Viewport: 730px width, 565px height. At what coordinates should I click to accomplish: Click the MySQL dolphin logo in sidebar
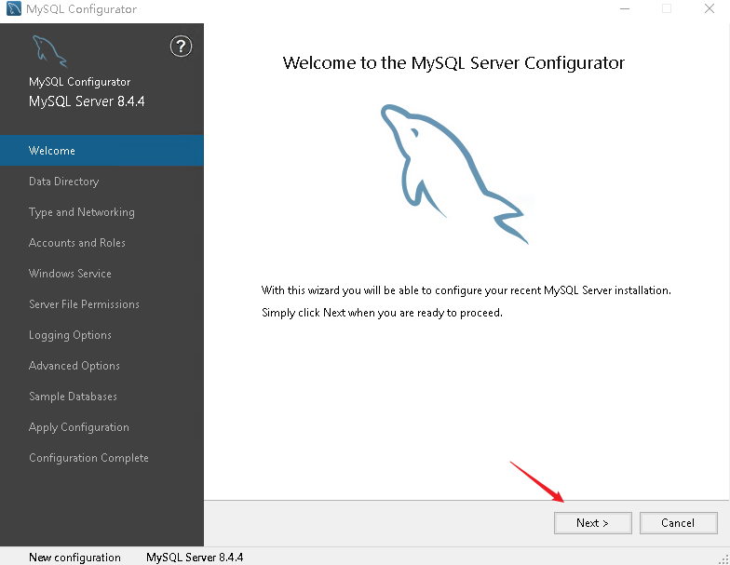(x=50, y=52)
